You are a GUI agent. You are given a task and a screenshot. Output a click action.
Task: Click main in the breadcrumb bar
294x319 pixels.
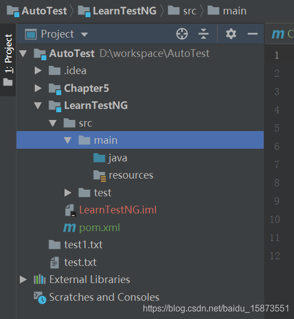tap(234, 11)
